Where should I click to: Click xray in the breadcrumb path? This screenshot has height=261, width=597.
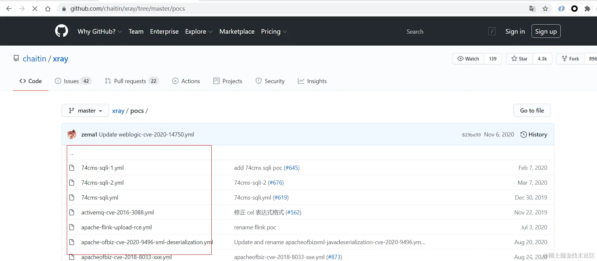pyautogui.click(x=118, y=111)
